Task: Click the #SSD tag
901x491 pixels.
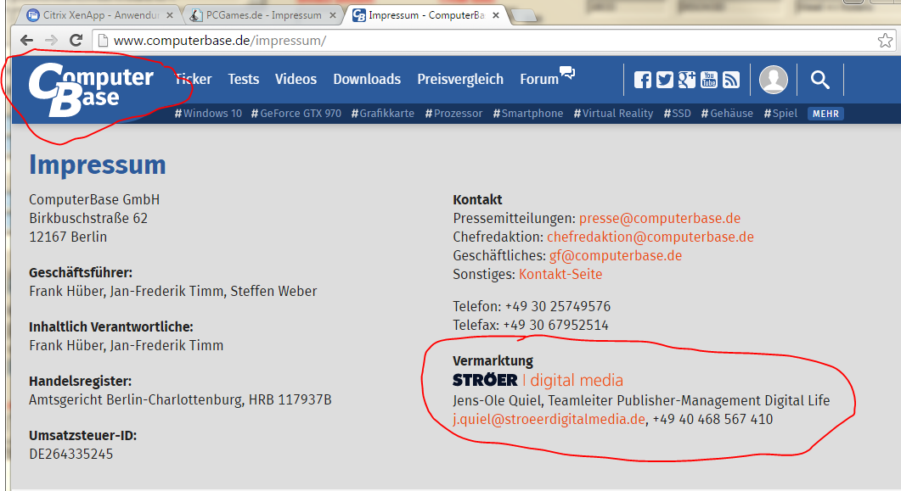Action: click(x=677, y=114)
